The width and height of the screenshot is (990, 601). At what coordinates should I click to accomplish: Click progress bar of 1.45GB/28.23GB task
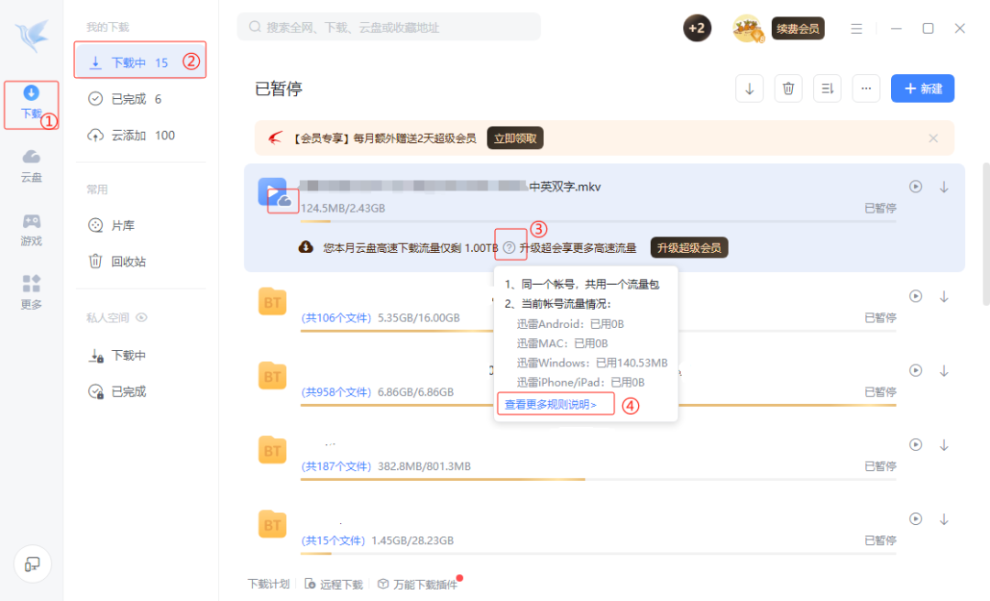(599, 553)
